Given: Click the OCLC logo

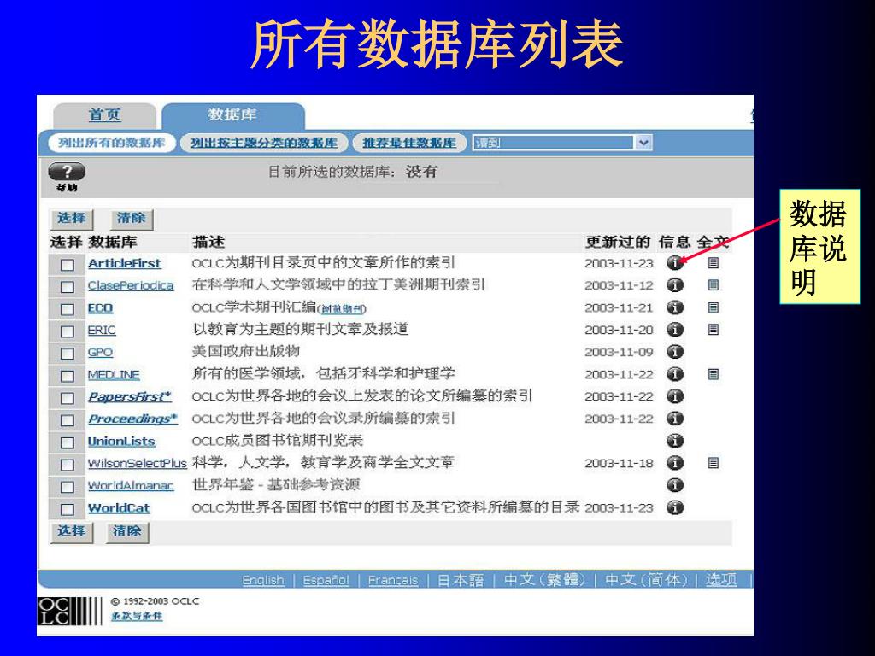Looking at the screenshot, I should click(x=70, y=611).
